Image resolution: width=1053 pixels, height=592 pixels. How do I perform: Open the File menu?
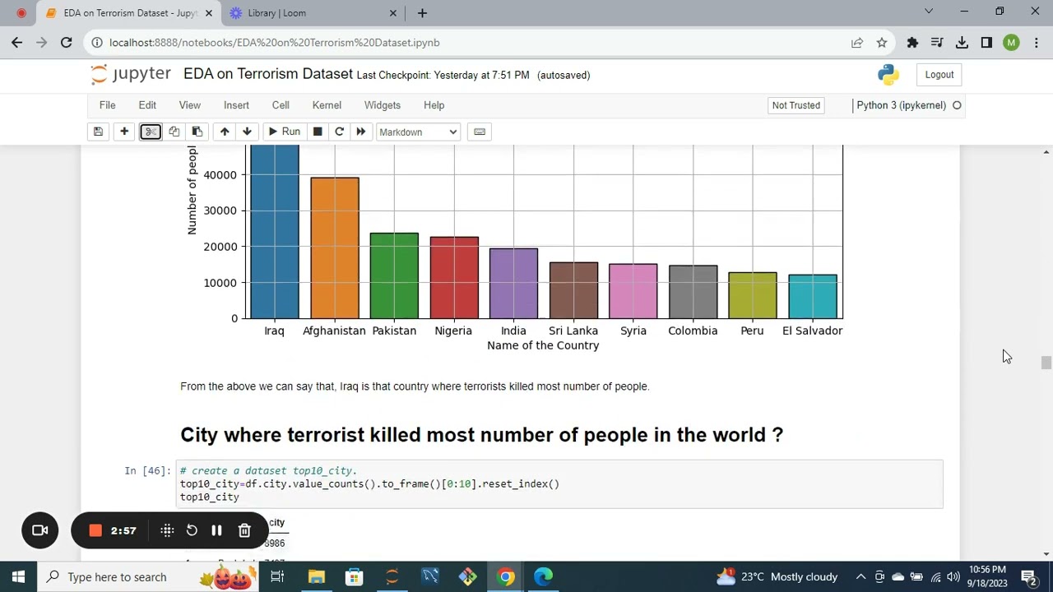click(x=107, y=105)
